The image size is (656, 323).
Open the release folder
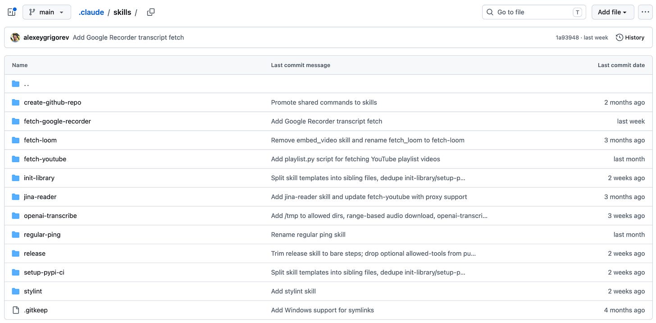point(35,254)
